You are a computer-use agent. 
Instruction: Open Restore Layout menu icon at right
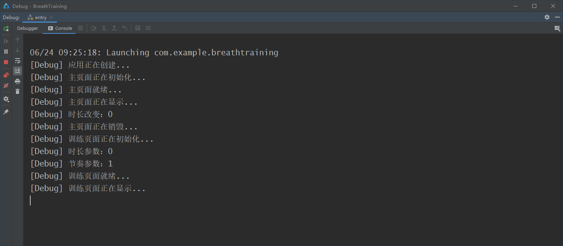[557, 28]
